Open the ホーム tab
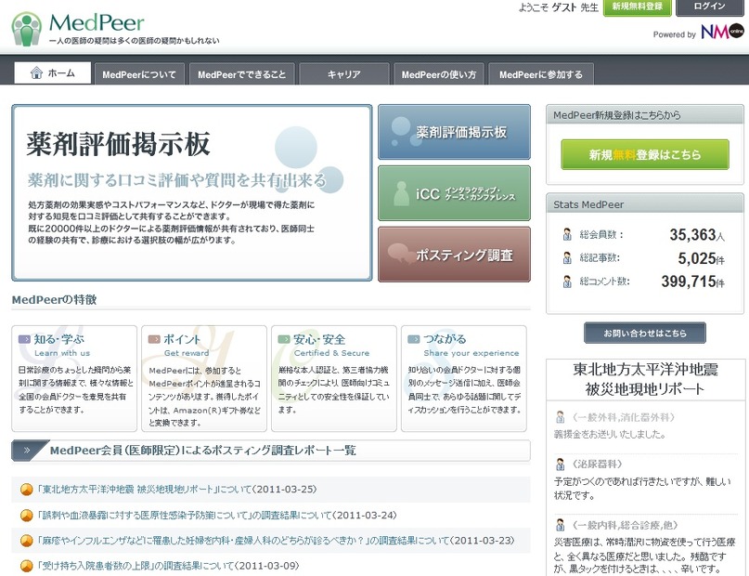 click(53, 73)
